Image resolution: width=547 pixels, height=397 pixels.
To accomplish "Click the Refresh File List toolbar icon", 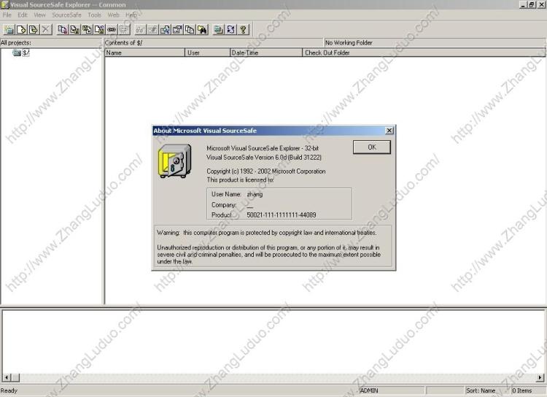I will tap(230, 29).
